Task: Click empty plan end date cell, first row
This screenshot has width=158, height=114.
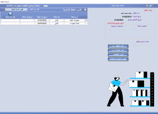Action: 27,20
